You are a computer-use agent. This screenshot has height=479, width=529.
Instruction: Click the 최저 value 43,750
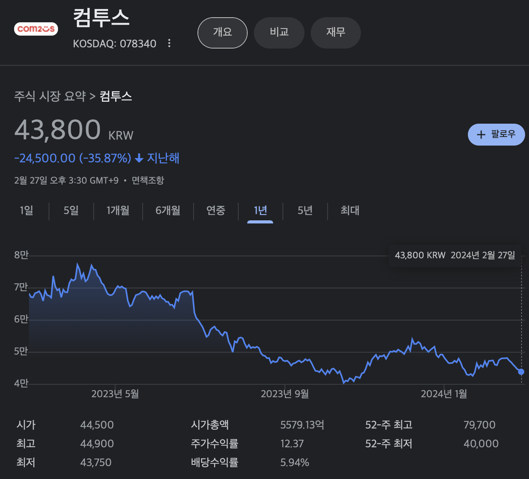click(96, 463)
